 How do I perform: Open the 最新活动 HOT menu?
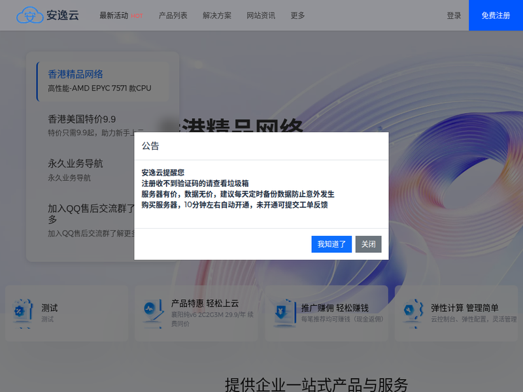(121, 16)
